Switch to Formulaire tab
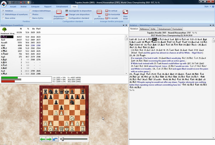Image resolution: width=215 pixels, height=145 pixels. 177,29
